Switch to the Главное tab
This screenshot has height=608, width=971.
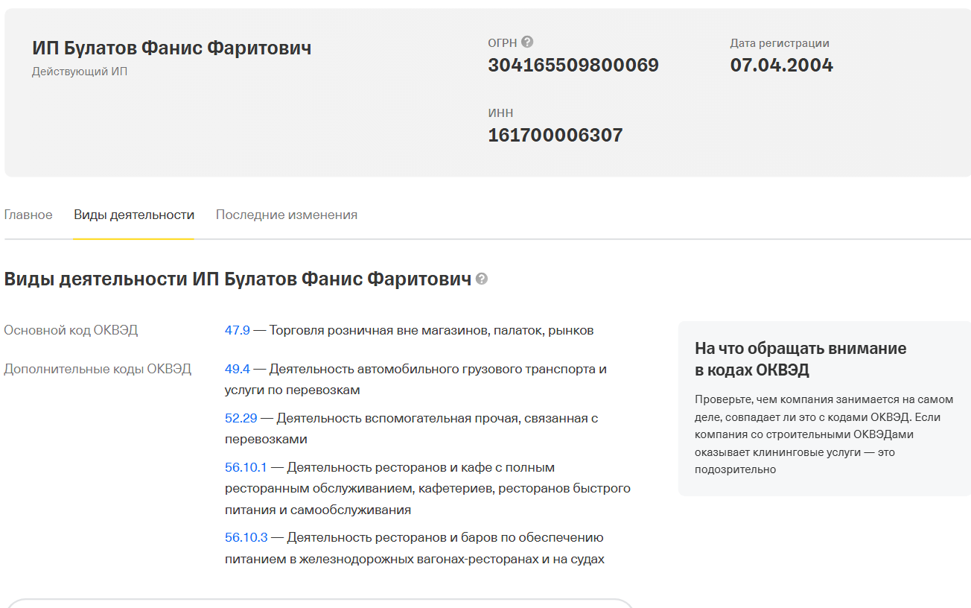point(28,214)
